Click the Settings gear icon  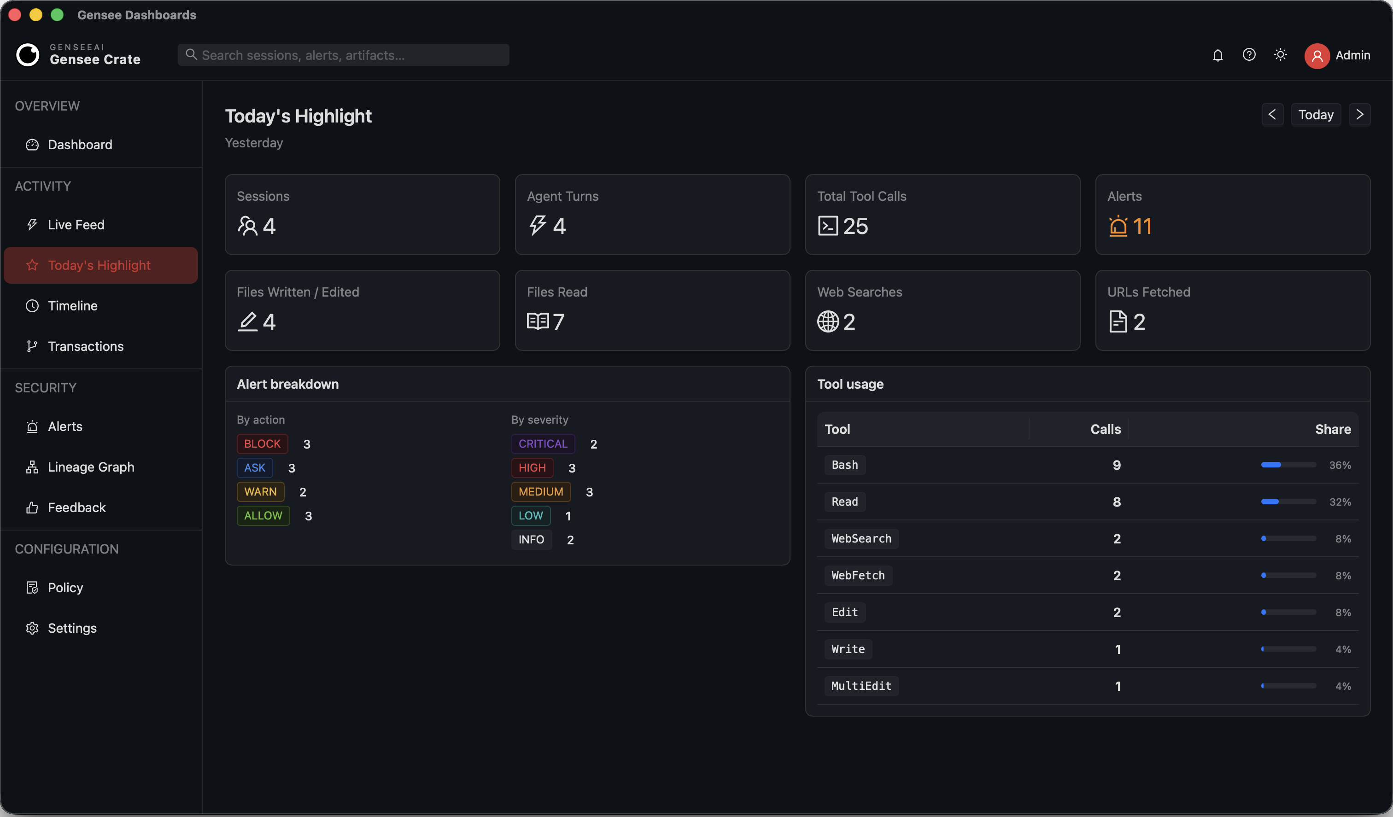32,628
